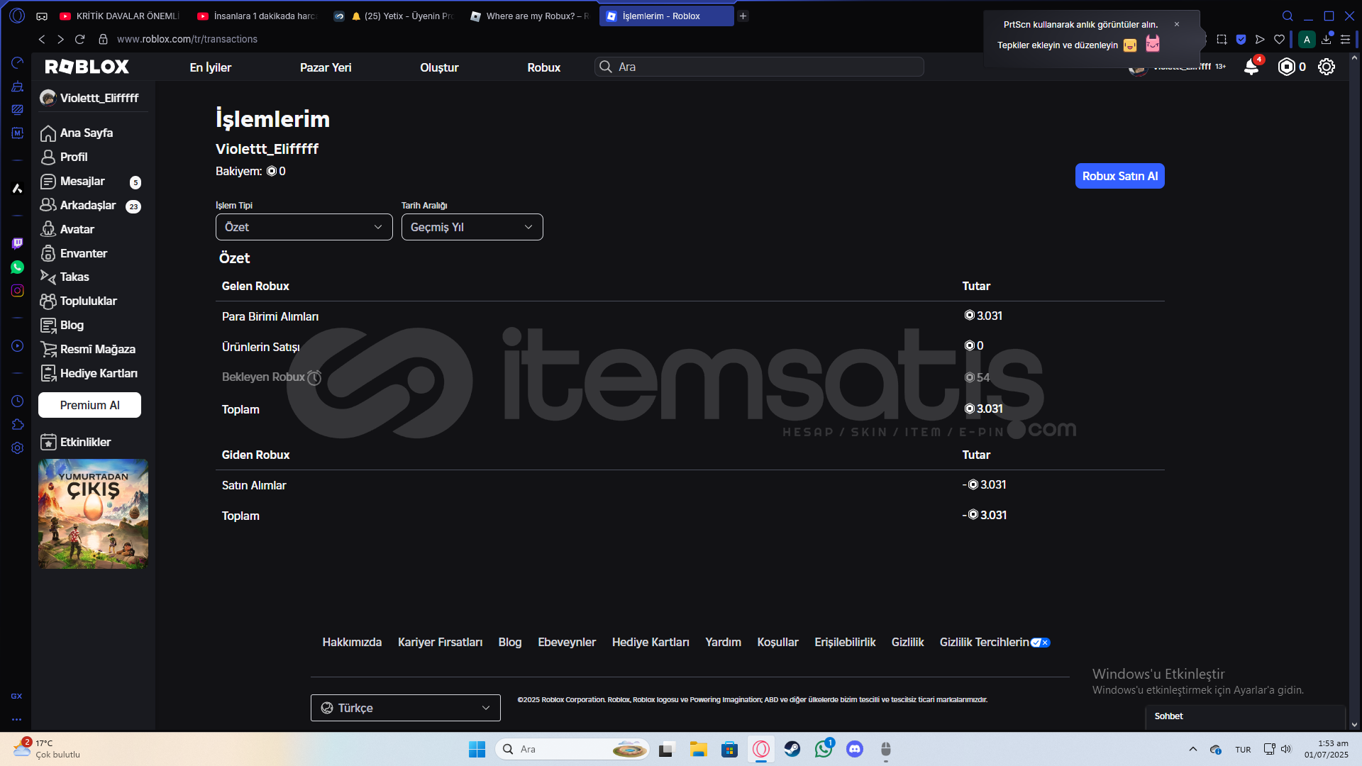Open the GX Control speedometer icon in sidebar
The height and width of the screenshot is (766, 1362).
(17, 63)
